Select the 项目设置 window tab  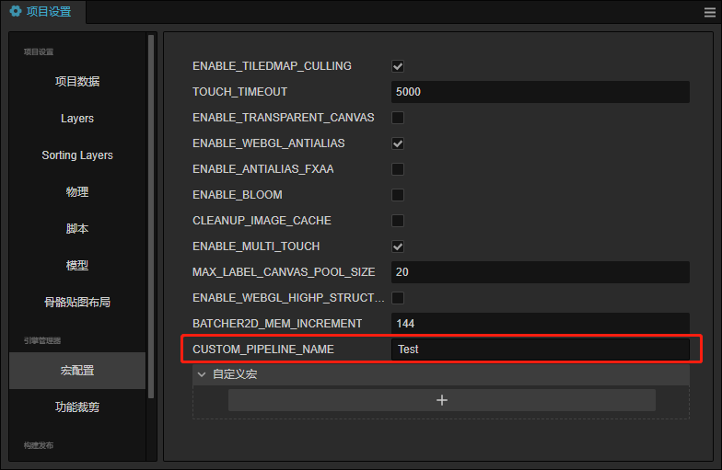[42, 11]
